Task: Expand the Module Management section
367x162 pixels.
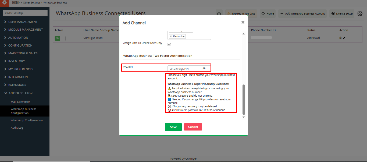Action: point(26,30)
